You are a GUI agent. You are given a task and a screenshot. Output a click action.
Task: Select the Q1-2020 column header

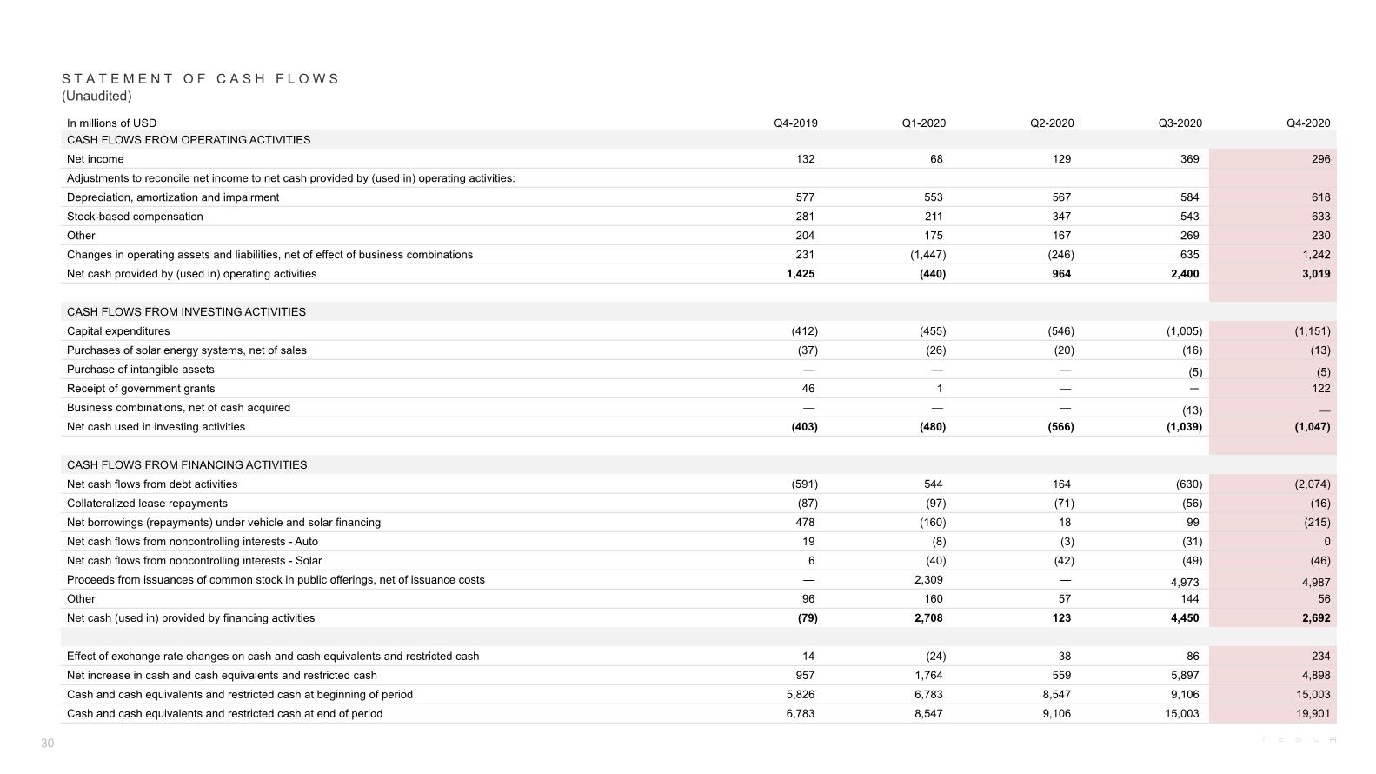click(x=924, y=123)
